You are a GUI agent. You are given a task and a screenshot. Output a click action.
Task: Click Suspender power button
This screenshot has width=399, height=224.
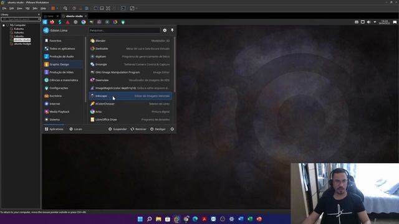point(117,129)
